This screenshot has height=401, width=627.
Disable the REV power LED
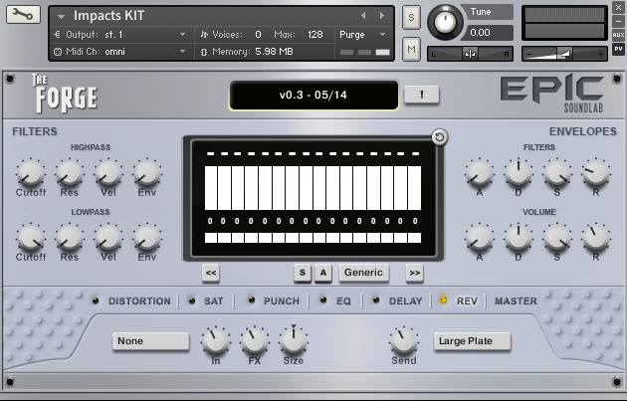pos(444,300)
